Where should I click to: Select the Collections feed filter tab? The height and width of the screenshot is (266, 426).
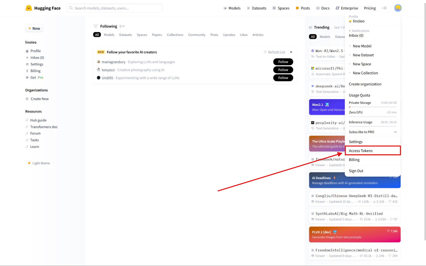pos(175,35)
